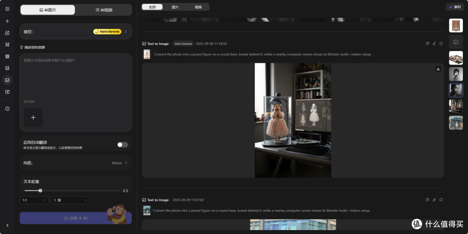Image resolution: width=468 pixels, height=234 pixels.
Task: Open the generated girl figure image result
Action: 293,120
